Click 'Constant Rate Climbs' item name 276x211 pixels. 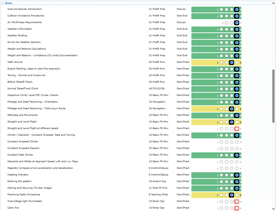20,155
